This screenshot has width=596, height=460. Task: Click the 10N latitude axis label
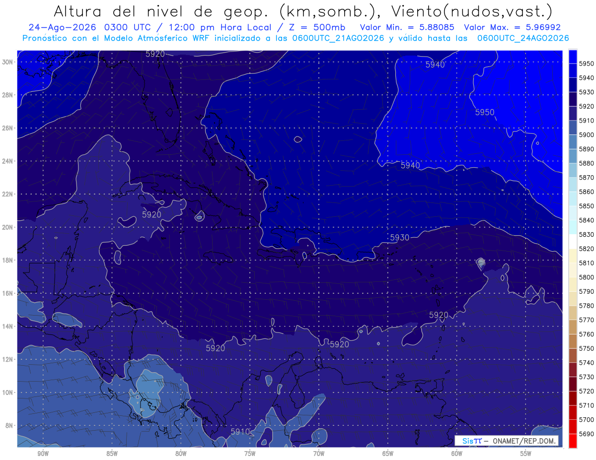point(8,393)
